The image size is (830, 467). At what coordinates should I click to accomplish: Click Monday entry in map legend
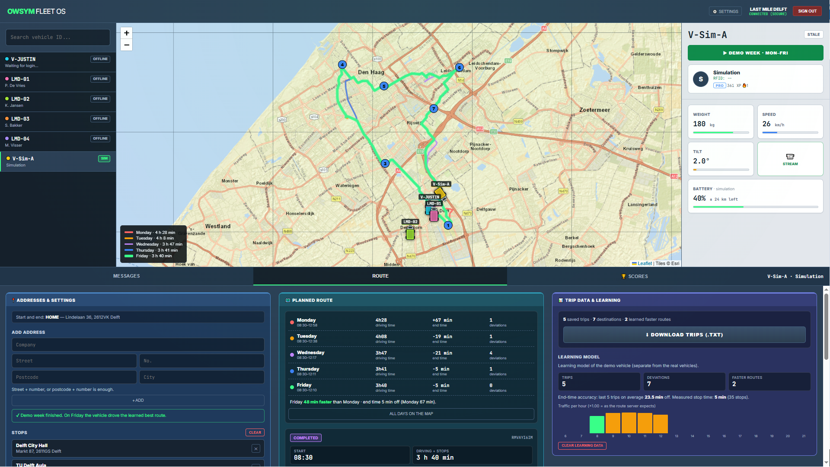tap(150, 233)
